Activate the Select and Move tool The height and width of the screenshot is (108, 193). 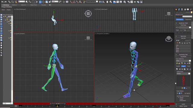click(x=40, y=2)
